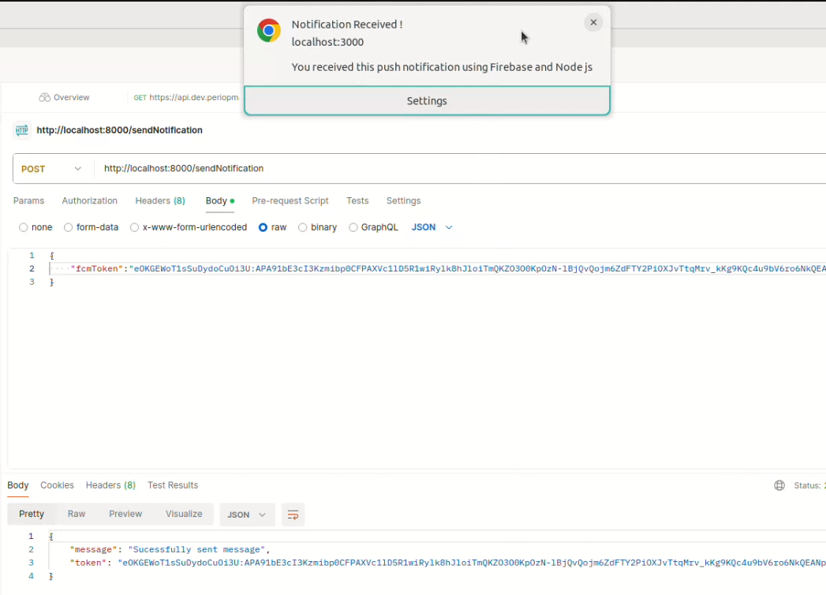This screenshot has width=826, height=595.
Task: Select the GraphQL body radio option
Action: click(353, 227)
